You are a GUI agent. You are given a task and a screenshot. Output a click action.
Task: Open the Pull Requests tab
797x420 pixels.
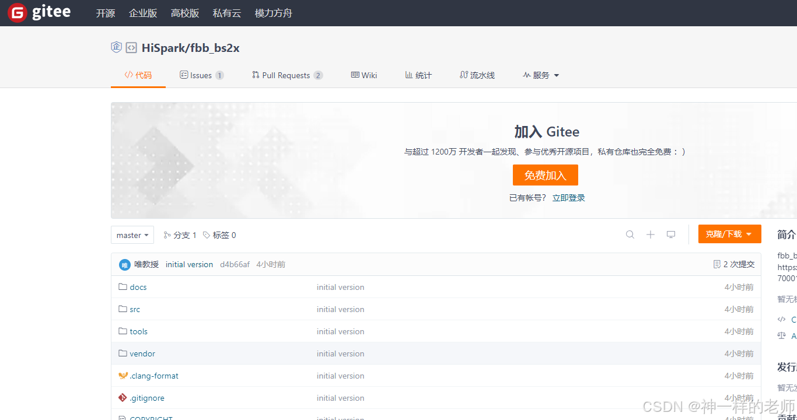pos(287,75)
